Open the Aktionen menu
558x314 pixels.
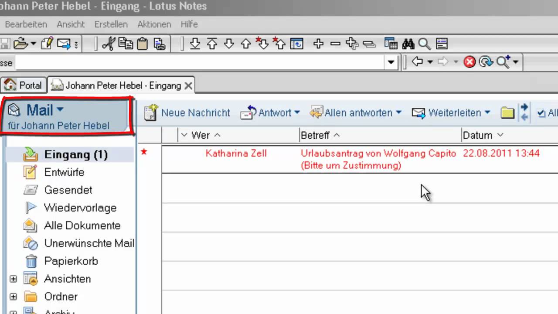(x=154, y=24)
